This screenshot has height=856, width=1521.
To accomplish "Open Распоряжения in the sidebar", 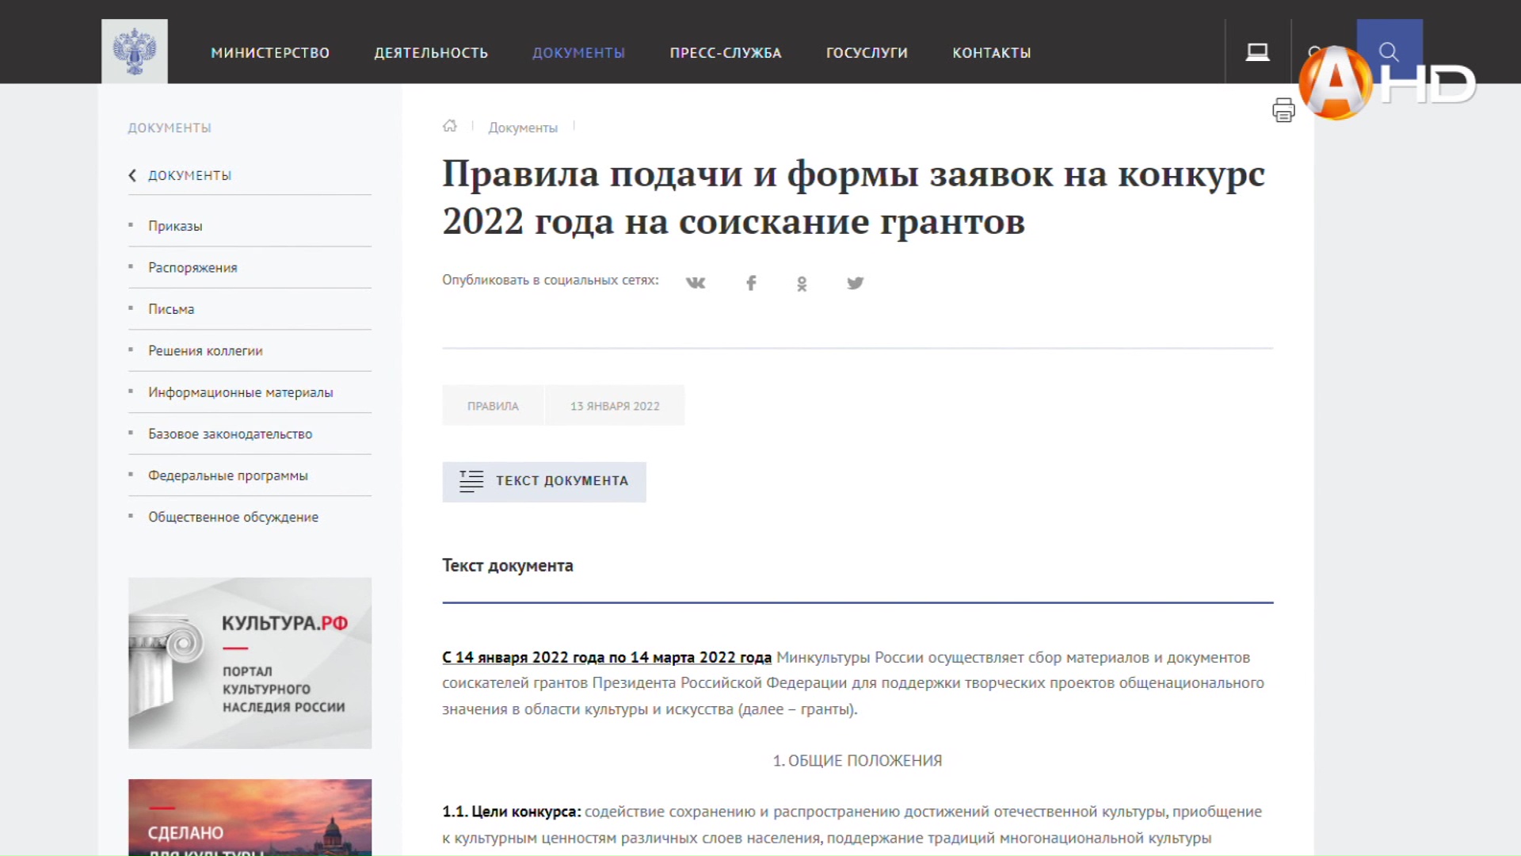I will point(193,268).
